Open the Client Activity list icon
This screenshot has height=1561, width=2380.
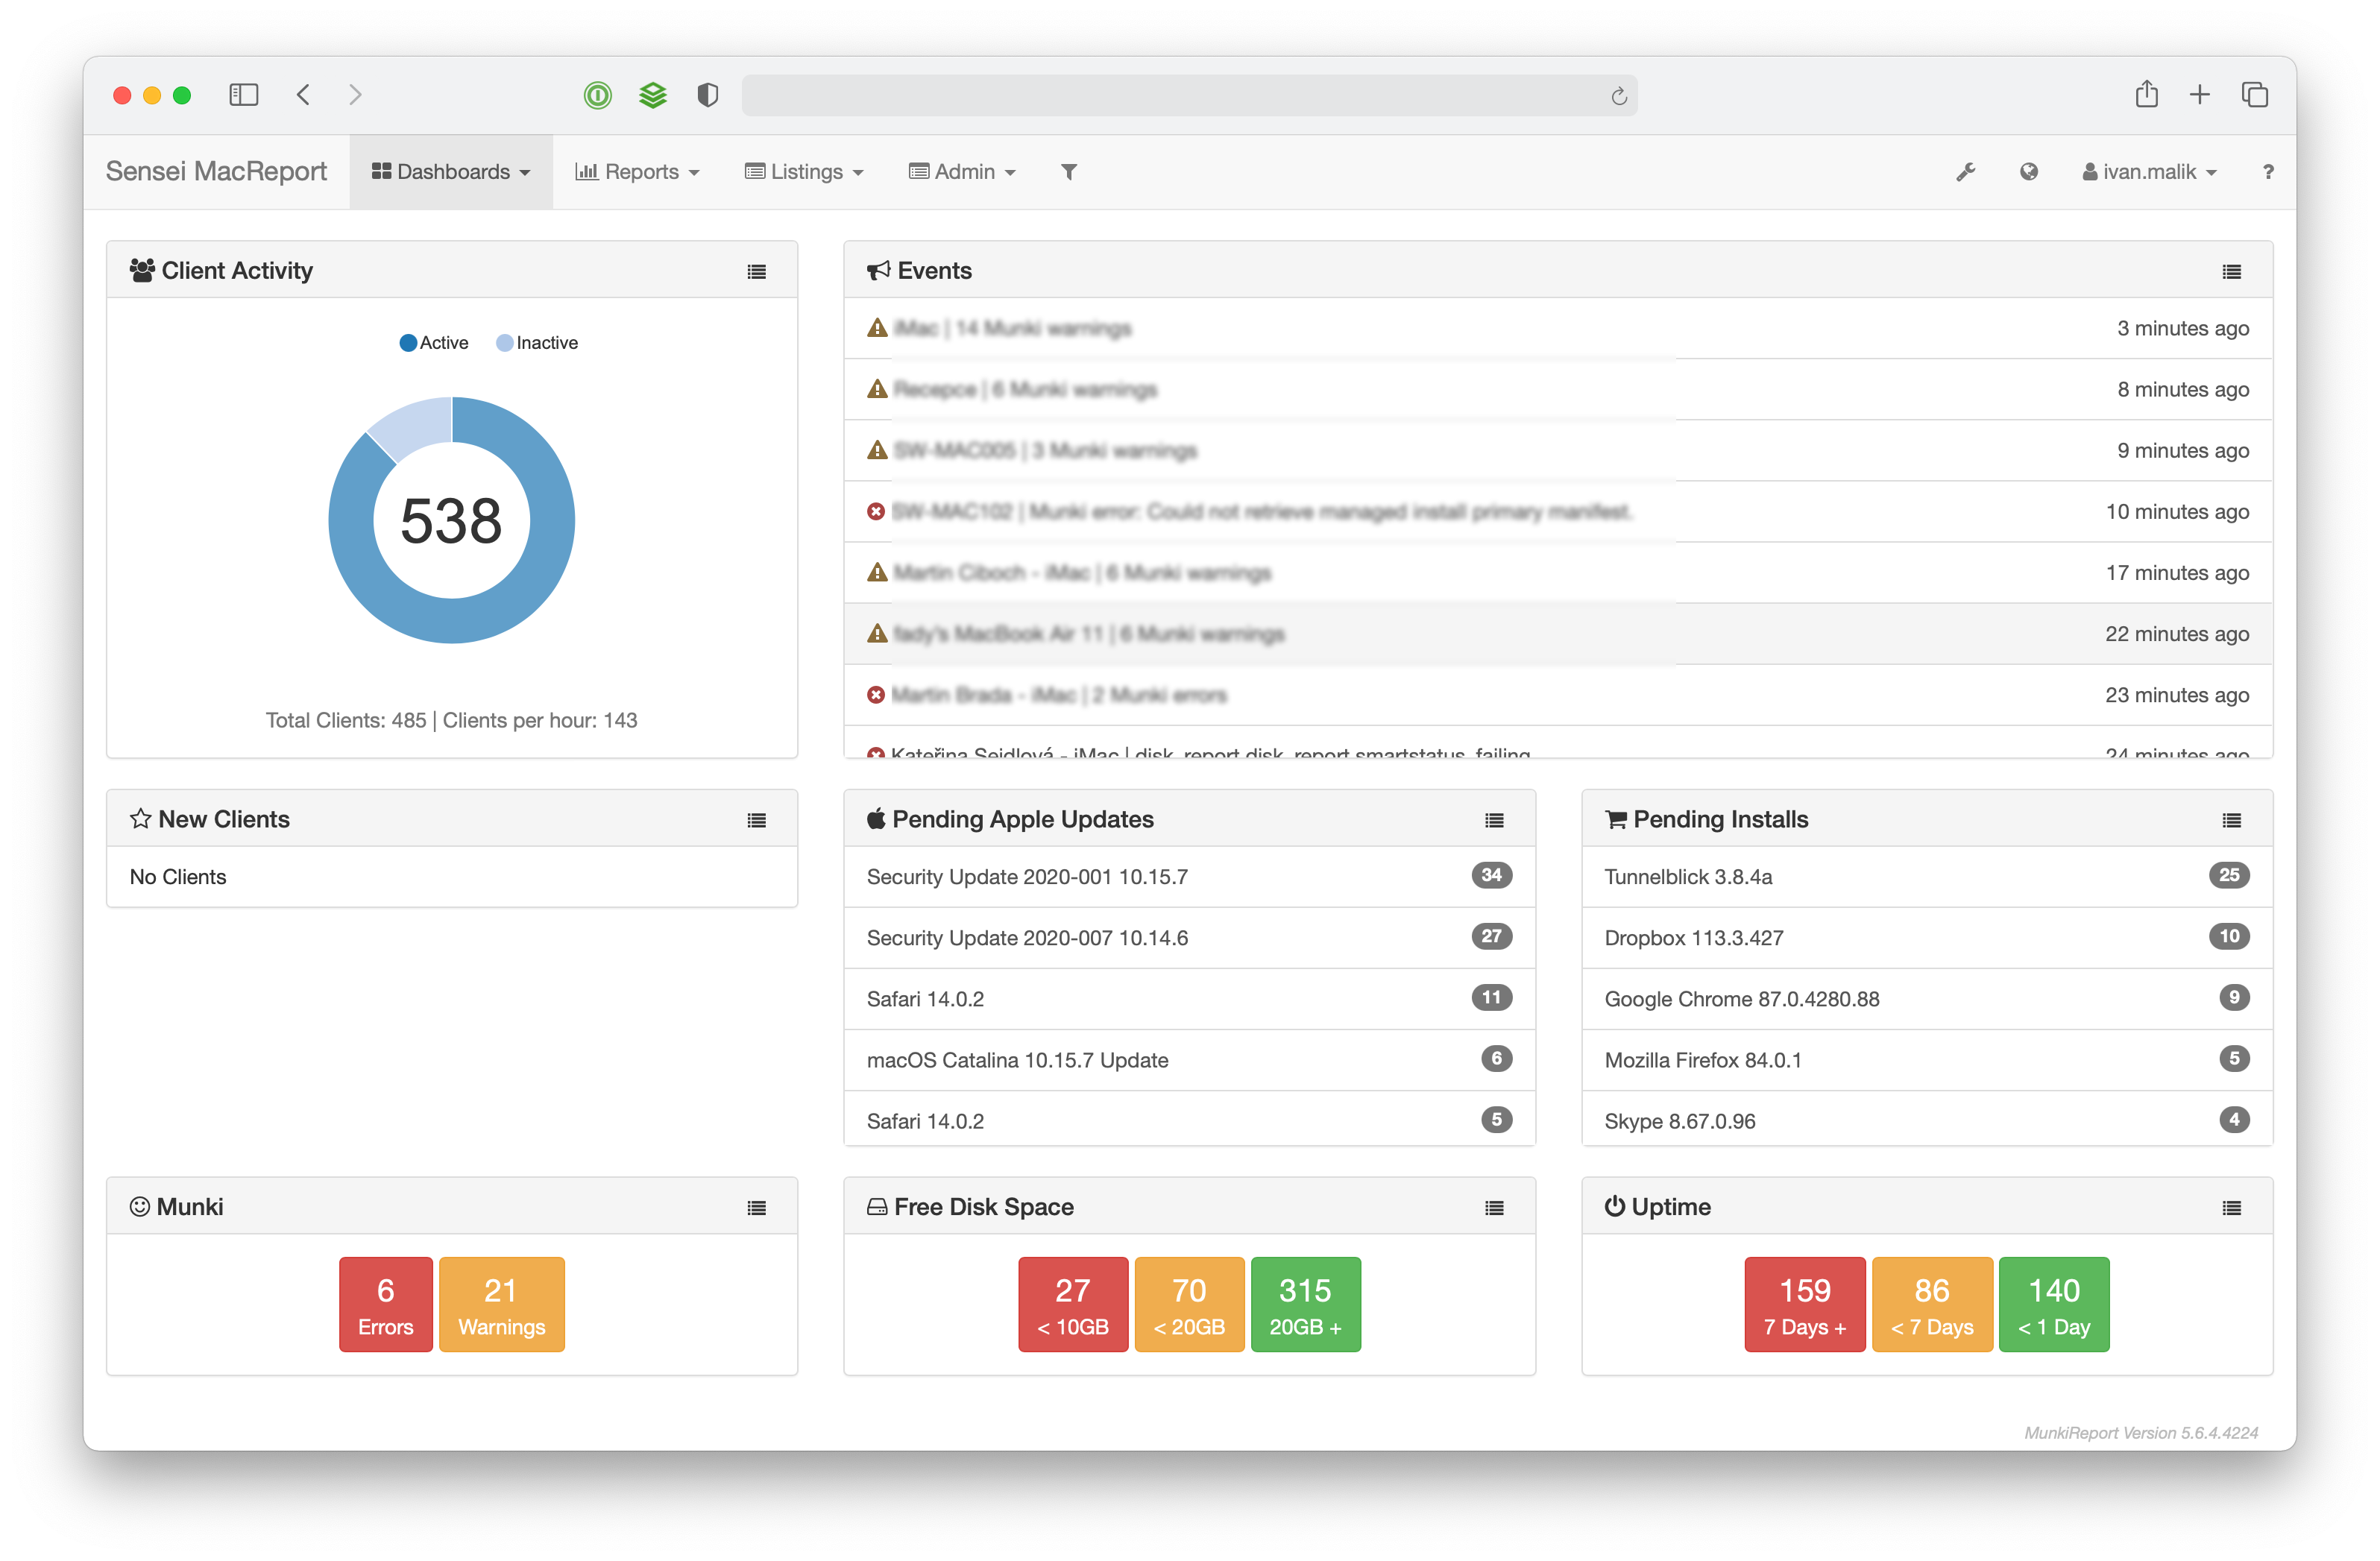pyautogui.click(x=756, y=271)
